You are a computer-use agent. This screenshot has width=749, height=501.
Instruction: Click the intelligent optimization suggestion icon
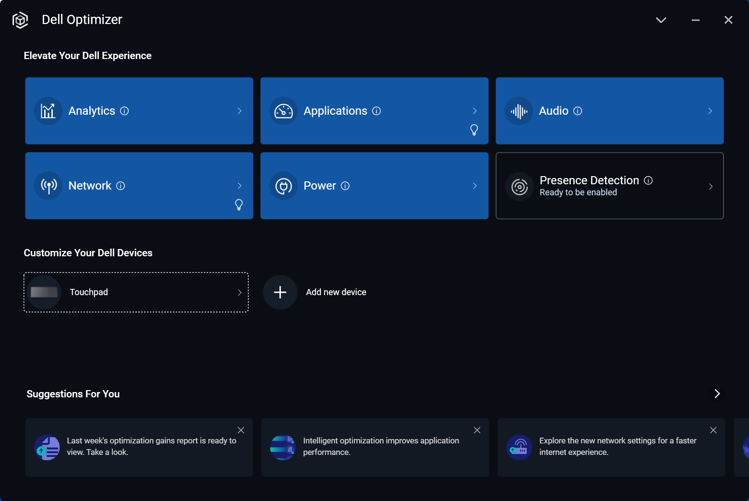(283, 447)
